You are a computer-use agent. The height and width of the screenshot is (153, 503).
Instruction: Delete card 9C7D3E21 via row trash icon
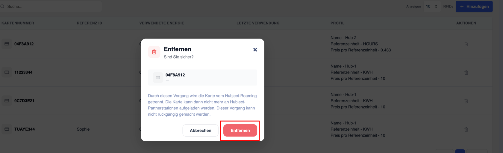pyautogui.click(x=466, y=101)
